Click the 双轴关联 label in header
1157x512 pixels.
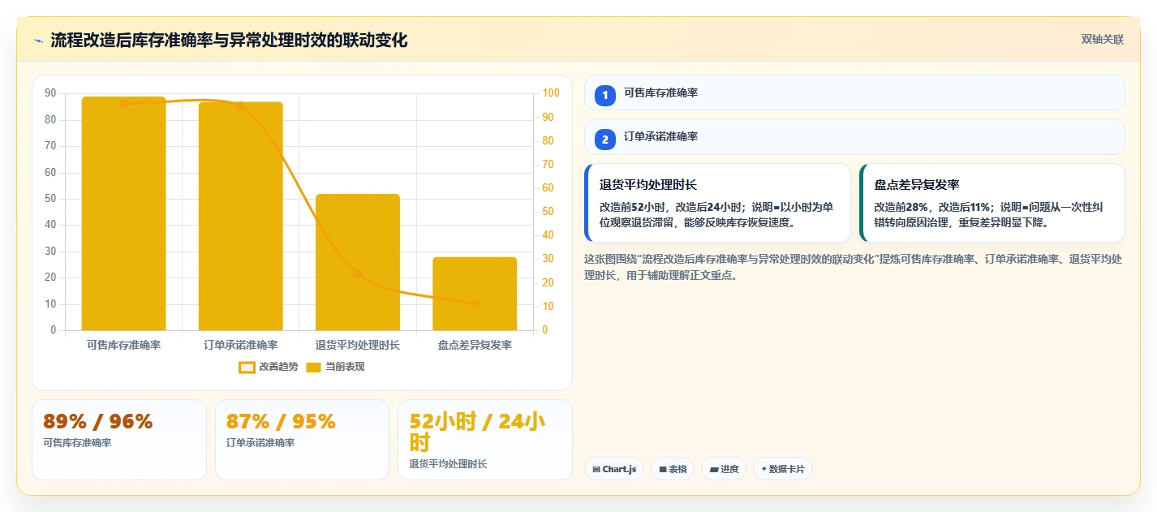coord(1102,40)
